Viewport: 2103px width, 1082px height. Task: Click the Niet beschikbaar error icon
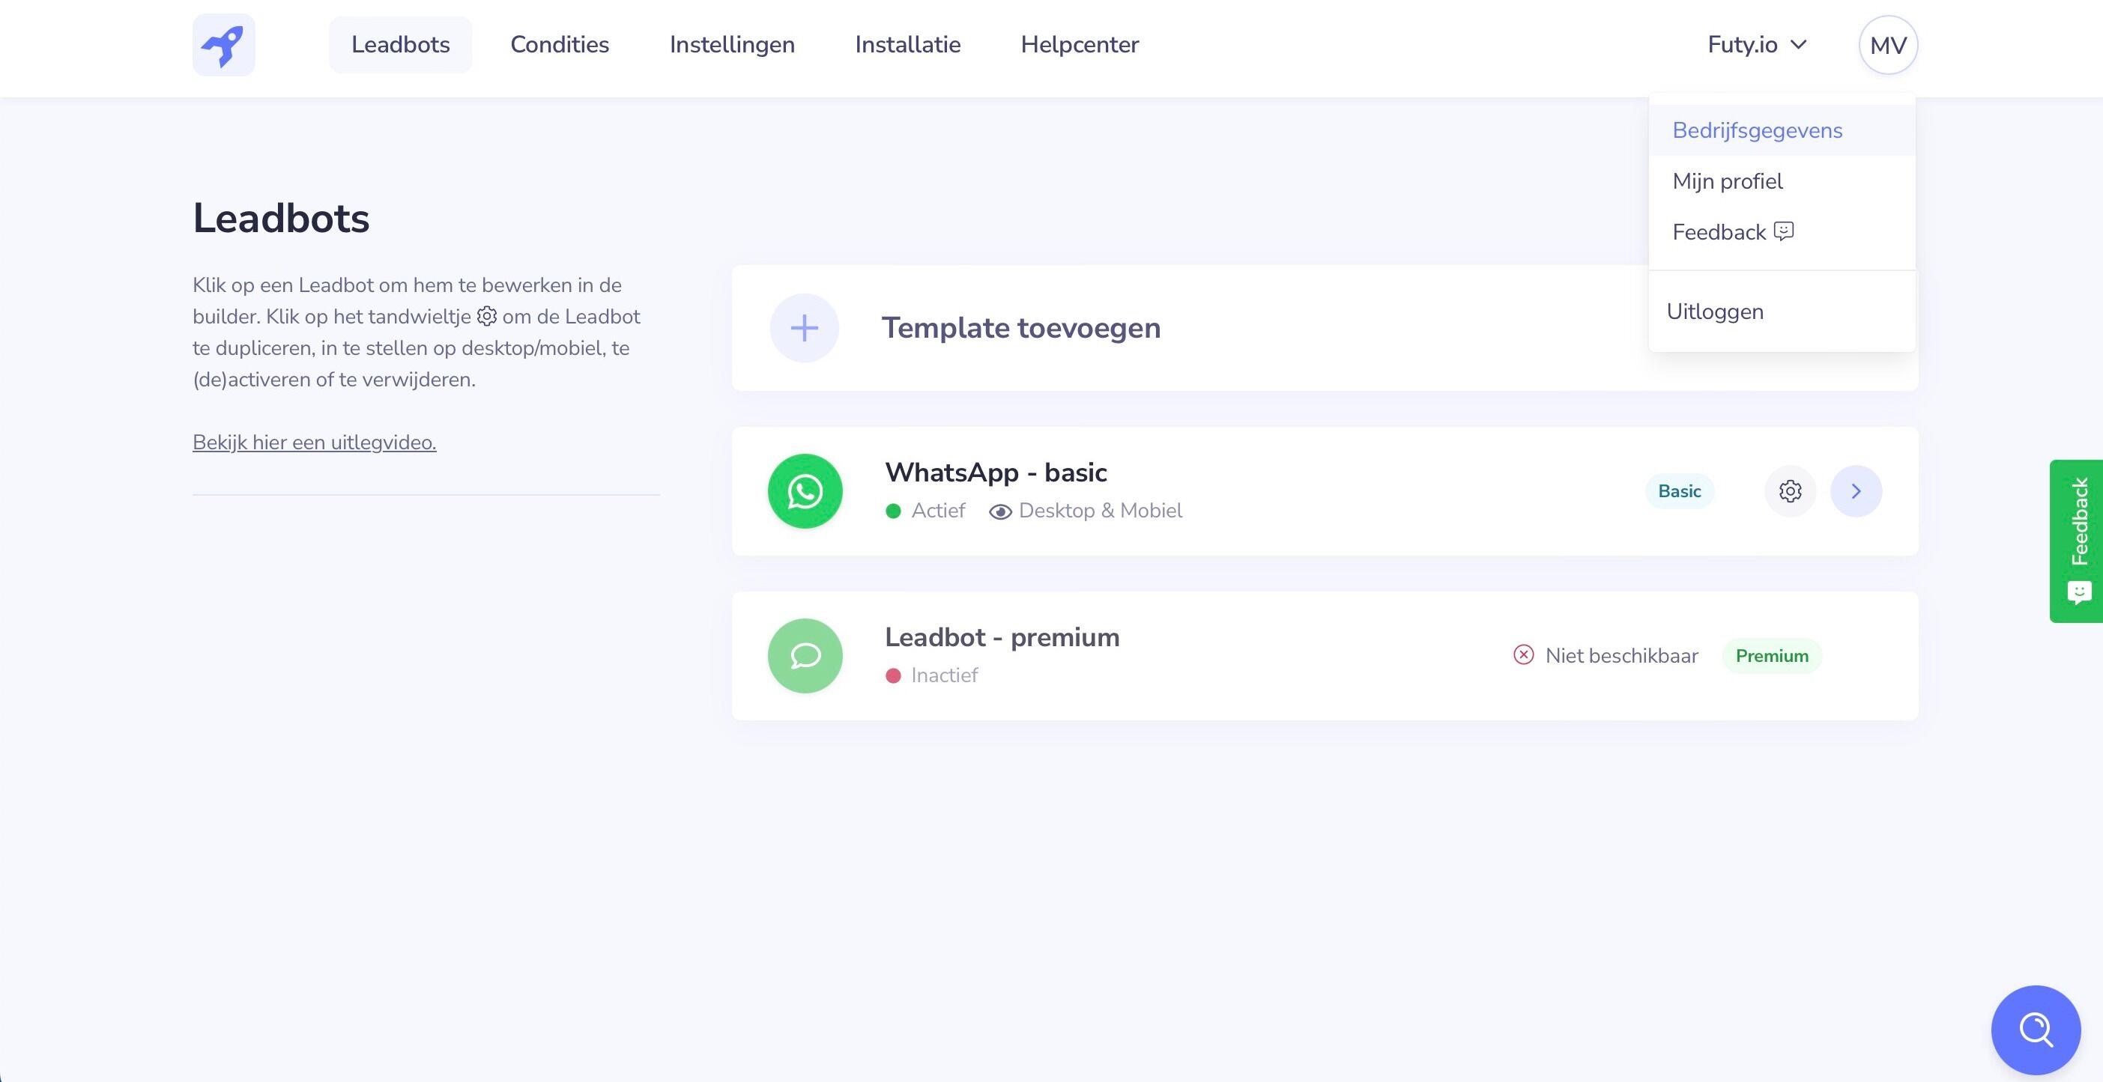point(1523,655)
